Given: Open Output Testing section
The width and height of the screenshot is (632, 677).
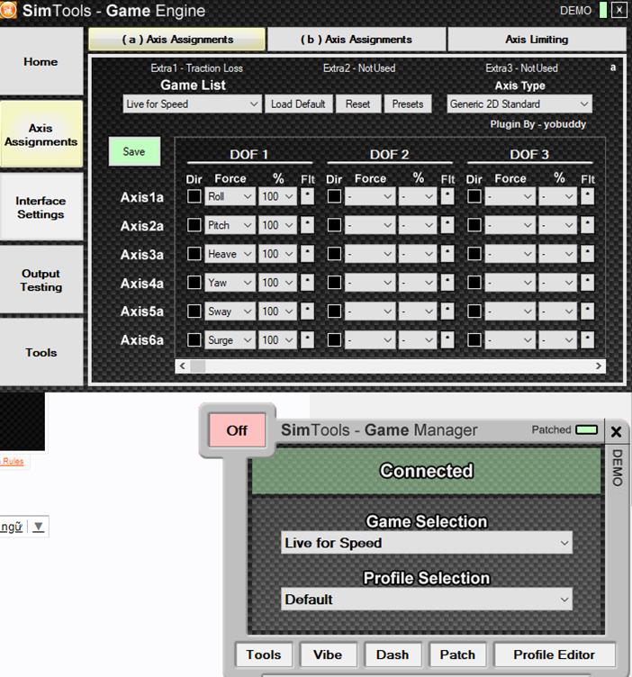Looking at the screenshot, I should (41, 280).
